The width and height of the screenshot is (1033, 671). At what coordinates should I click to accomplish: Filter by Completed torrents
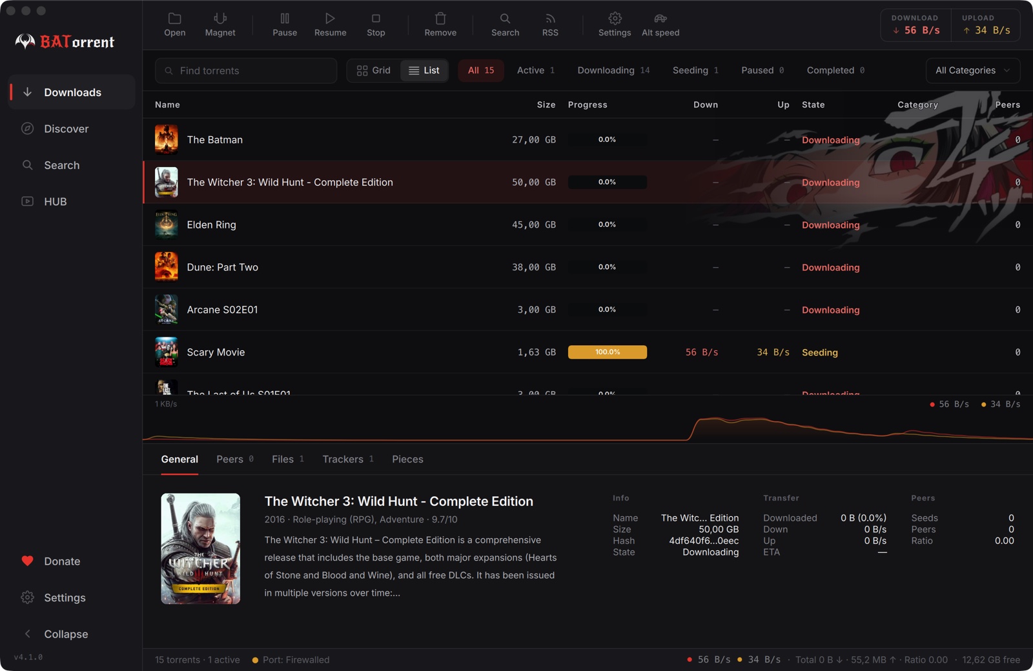pos(835,70)
